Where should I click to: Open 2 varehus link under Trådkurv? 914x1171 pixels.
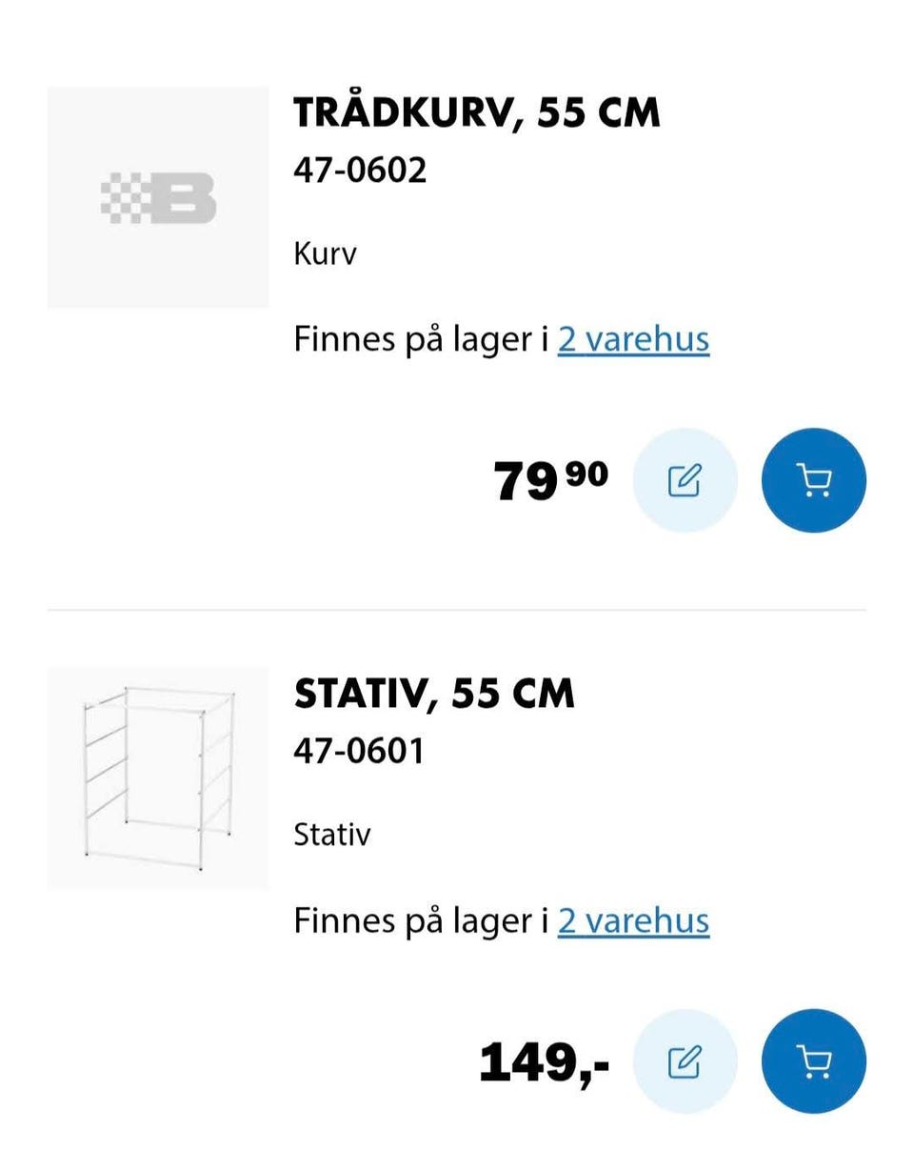pos(633,339)
